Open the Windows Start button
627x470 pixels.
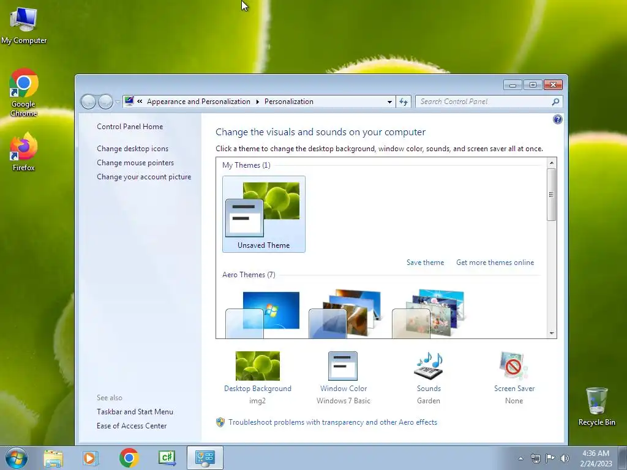click(x=16, y=458)
